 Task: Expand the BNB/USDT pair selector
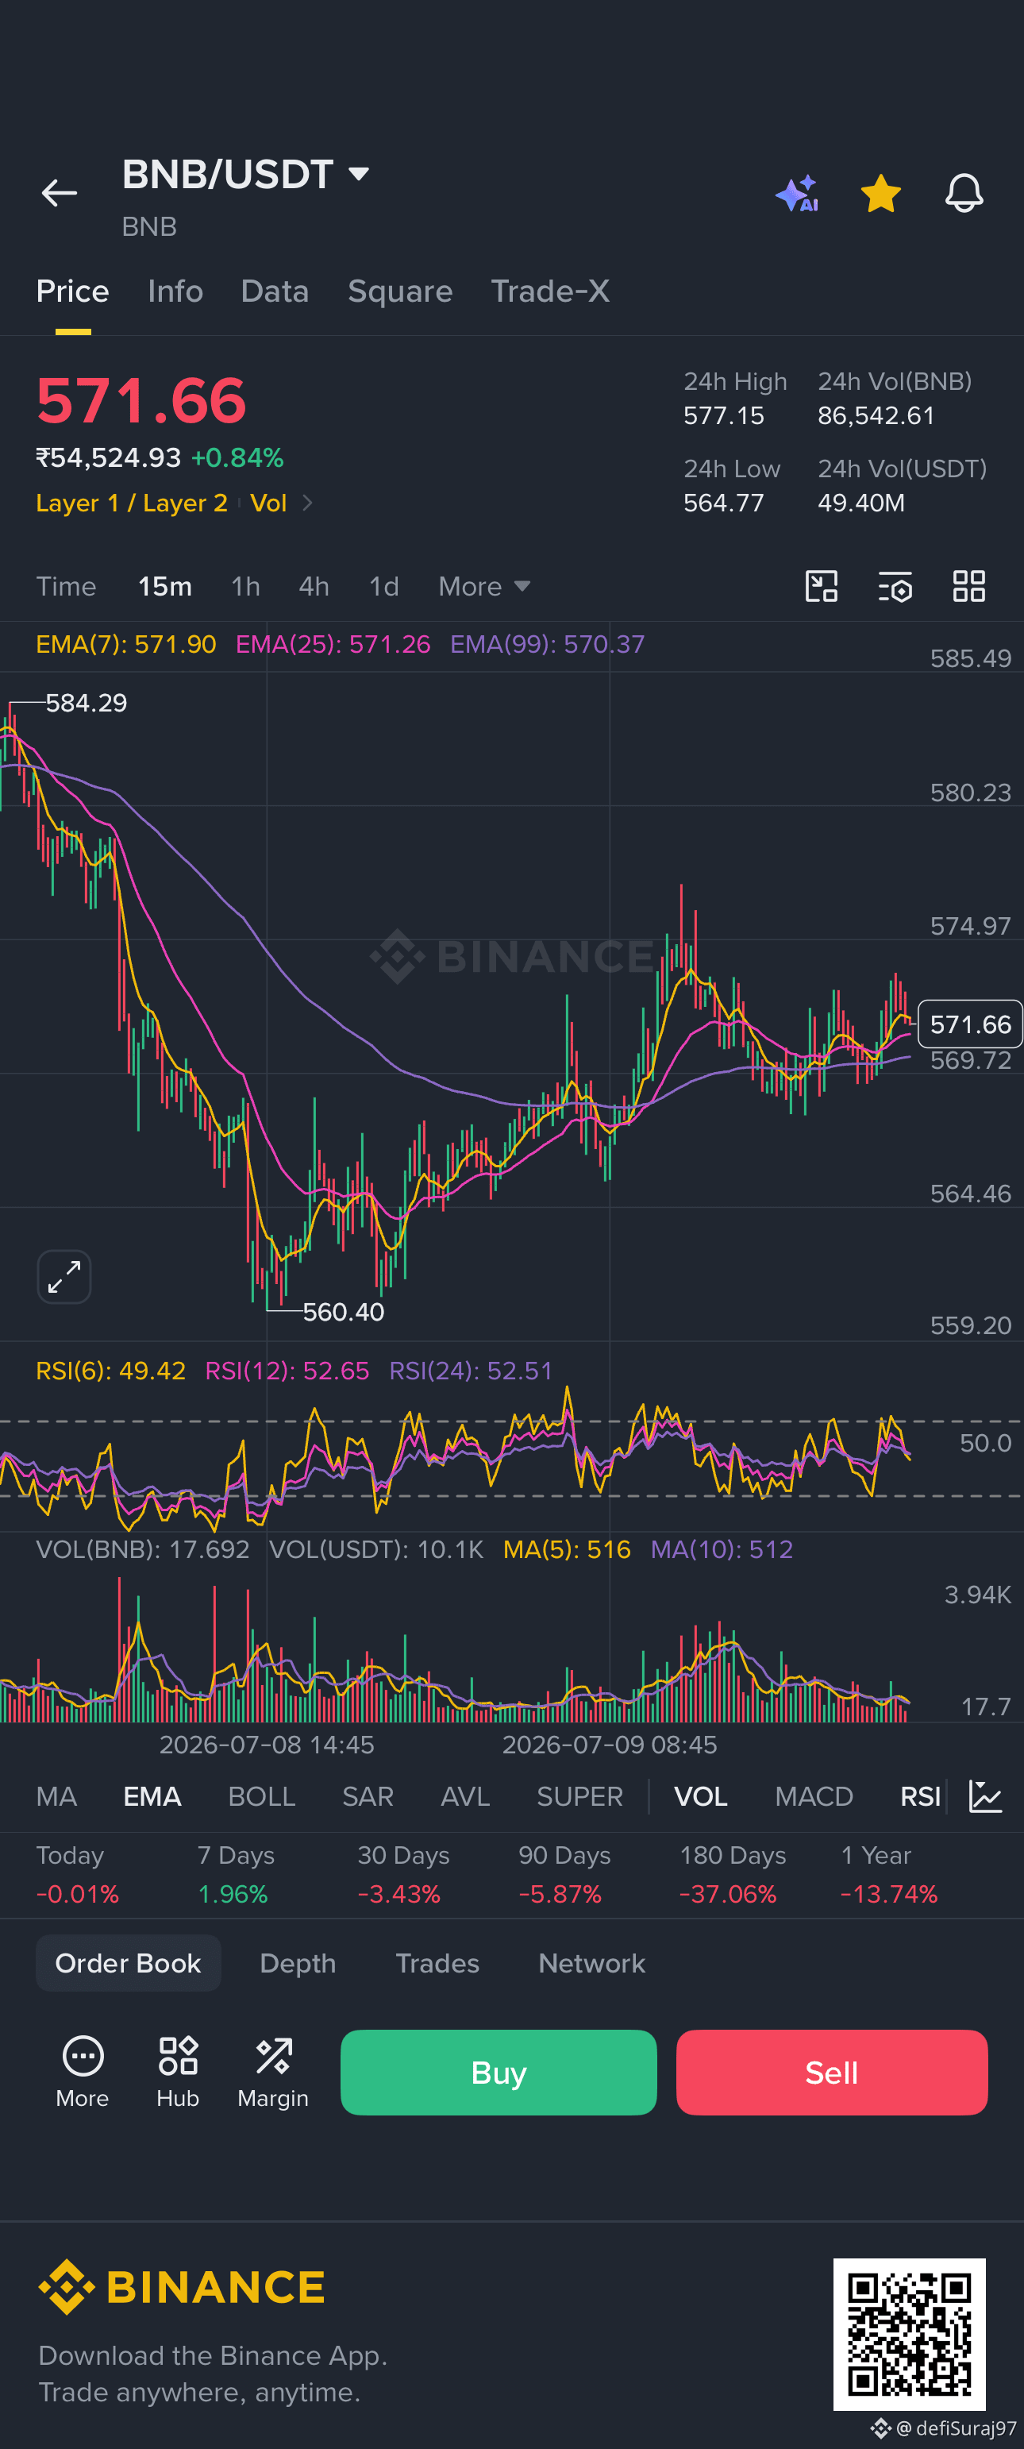[x=359, y=174]
